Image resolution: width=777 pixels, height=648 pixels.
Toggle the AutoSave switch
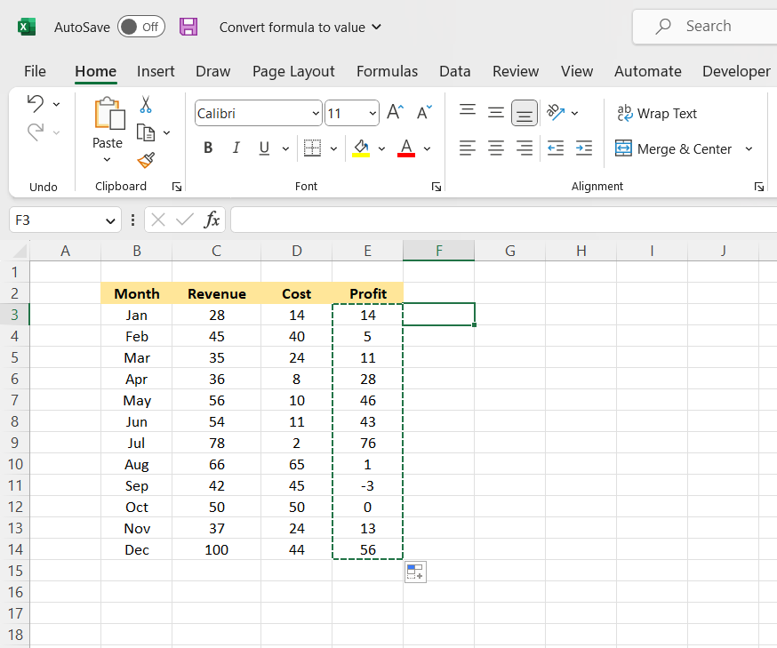click(140, 27)
